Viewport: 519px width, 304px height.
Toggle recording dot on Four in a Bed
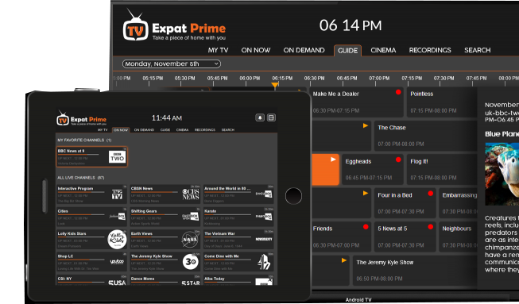430,194
